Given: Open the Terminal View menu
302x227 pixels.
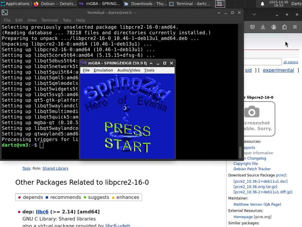Looking at the screenshot, I should point(32,20).
